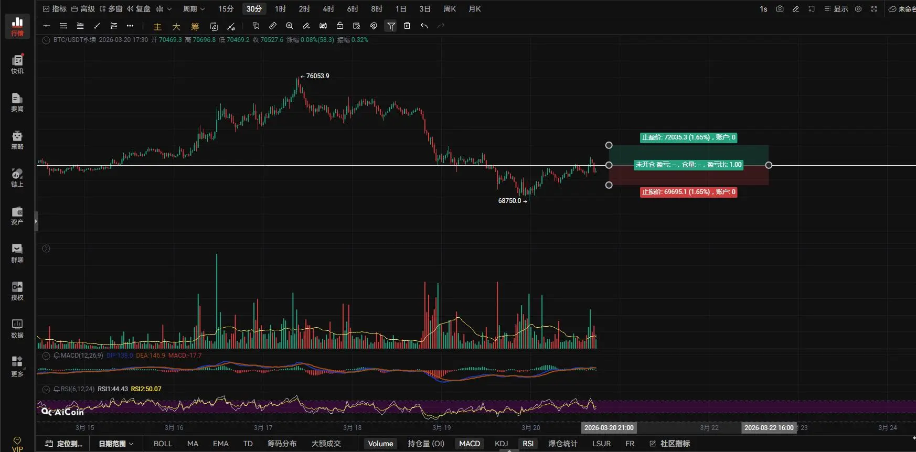This screenshot has width=916, height=452.
Task: Select the ruler measurement tool
Action: (x=273, y=26)
